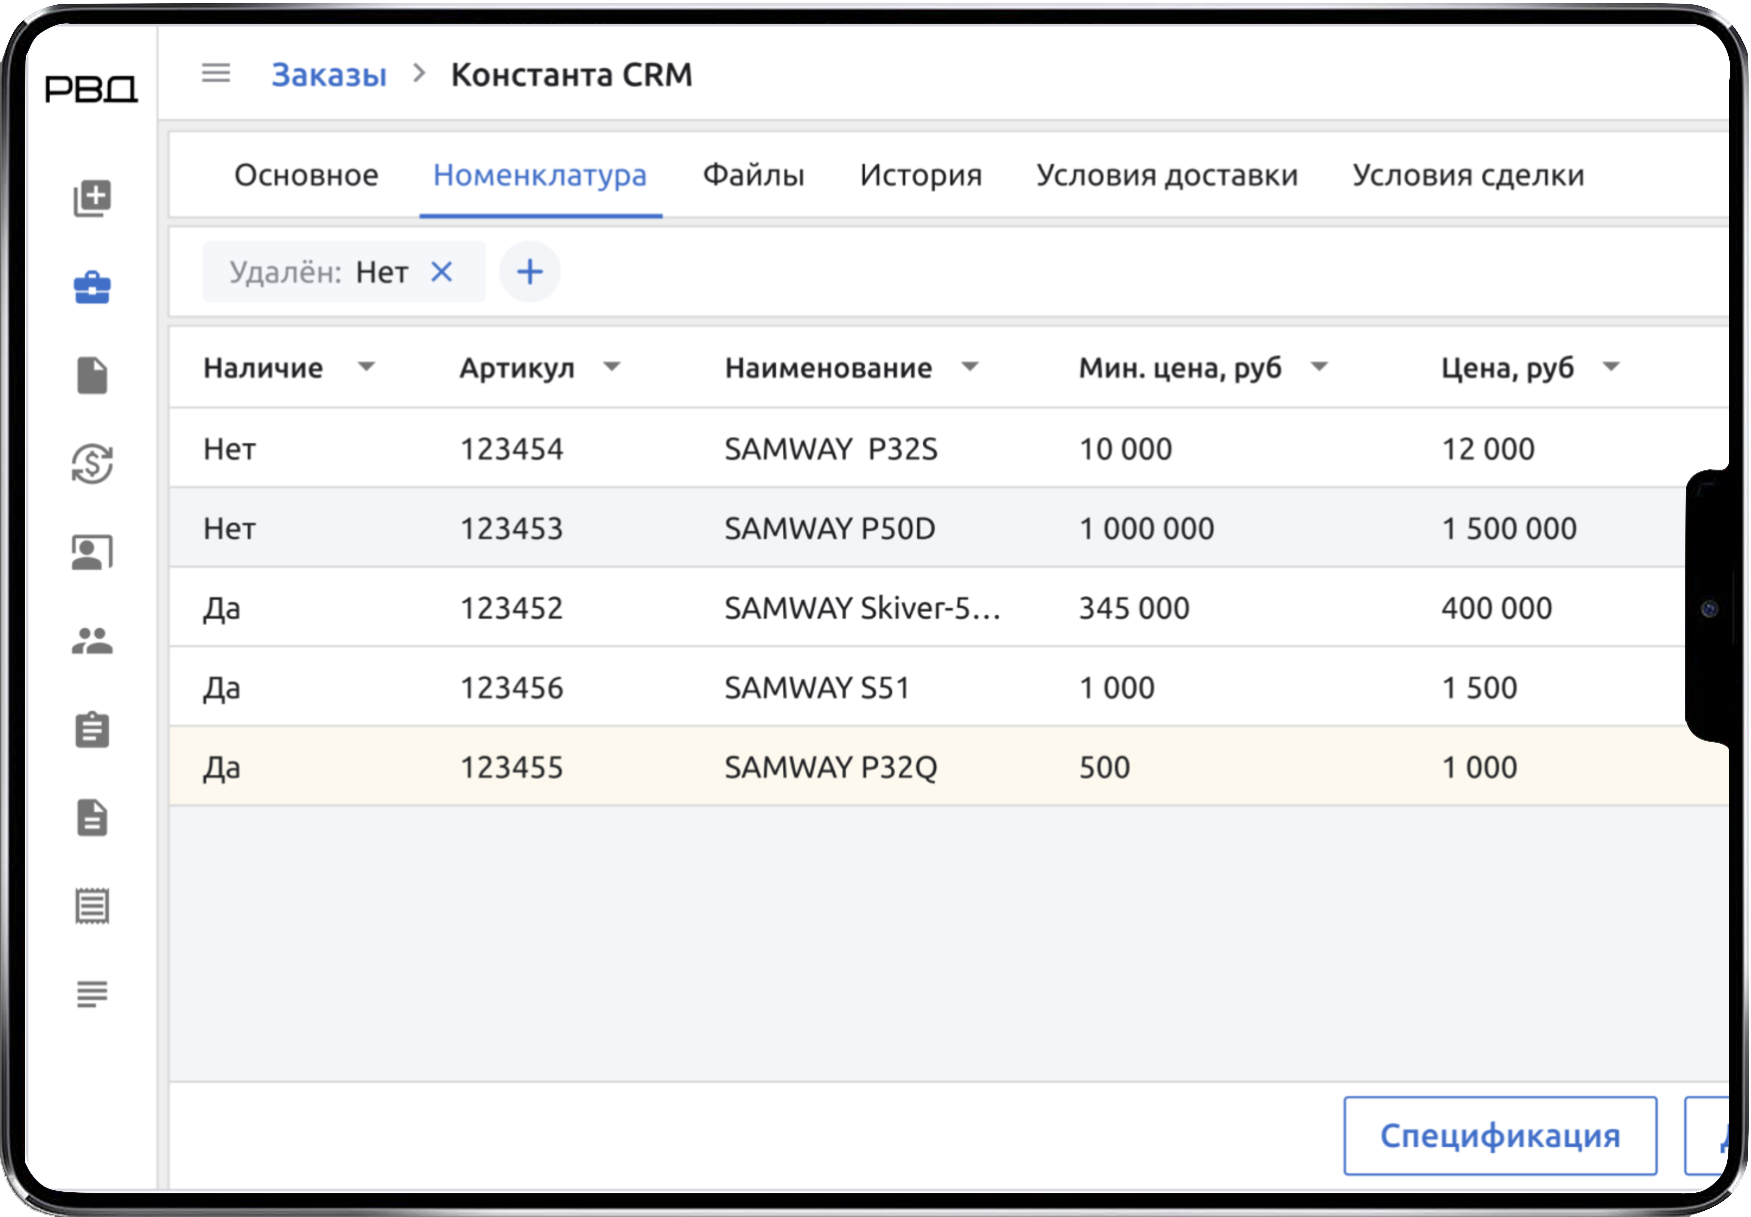Open the clipboard tasks icon in sidebar
This screenshot has height=1217, width=1751.
tap(92, 730)
